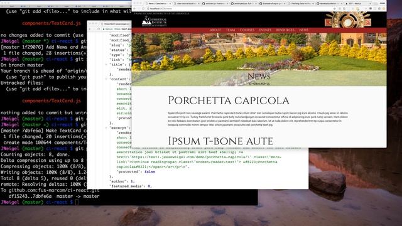
Task: Open the Team navigation item
Action: pos(231,30)
